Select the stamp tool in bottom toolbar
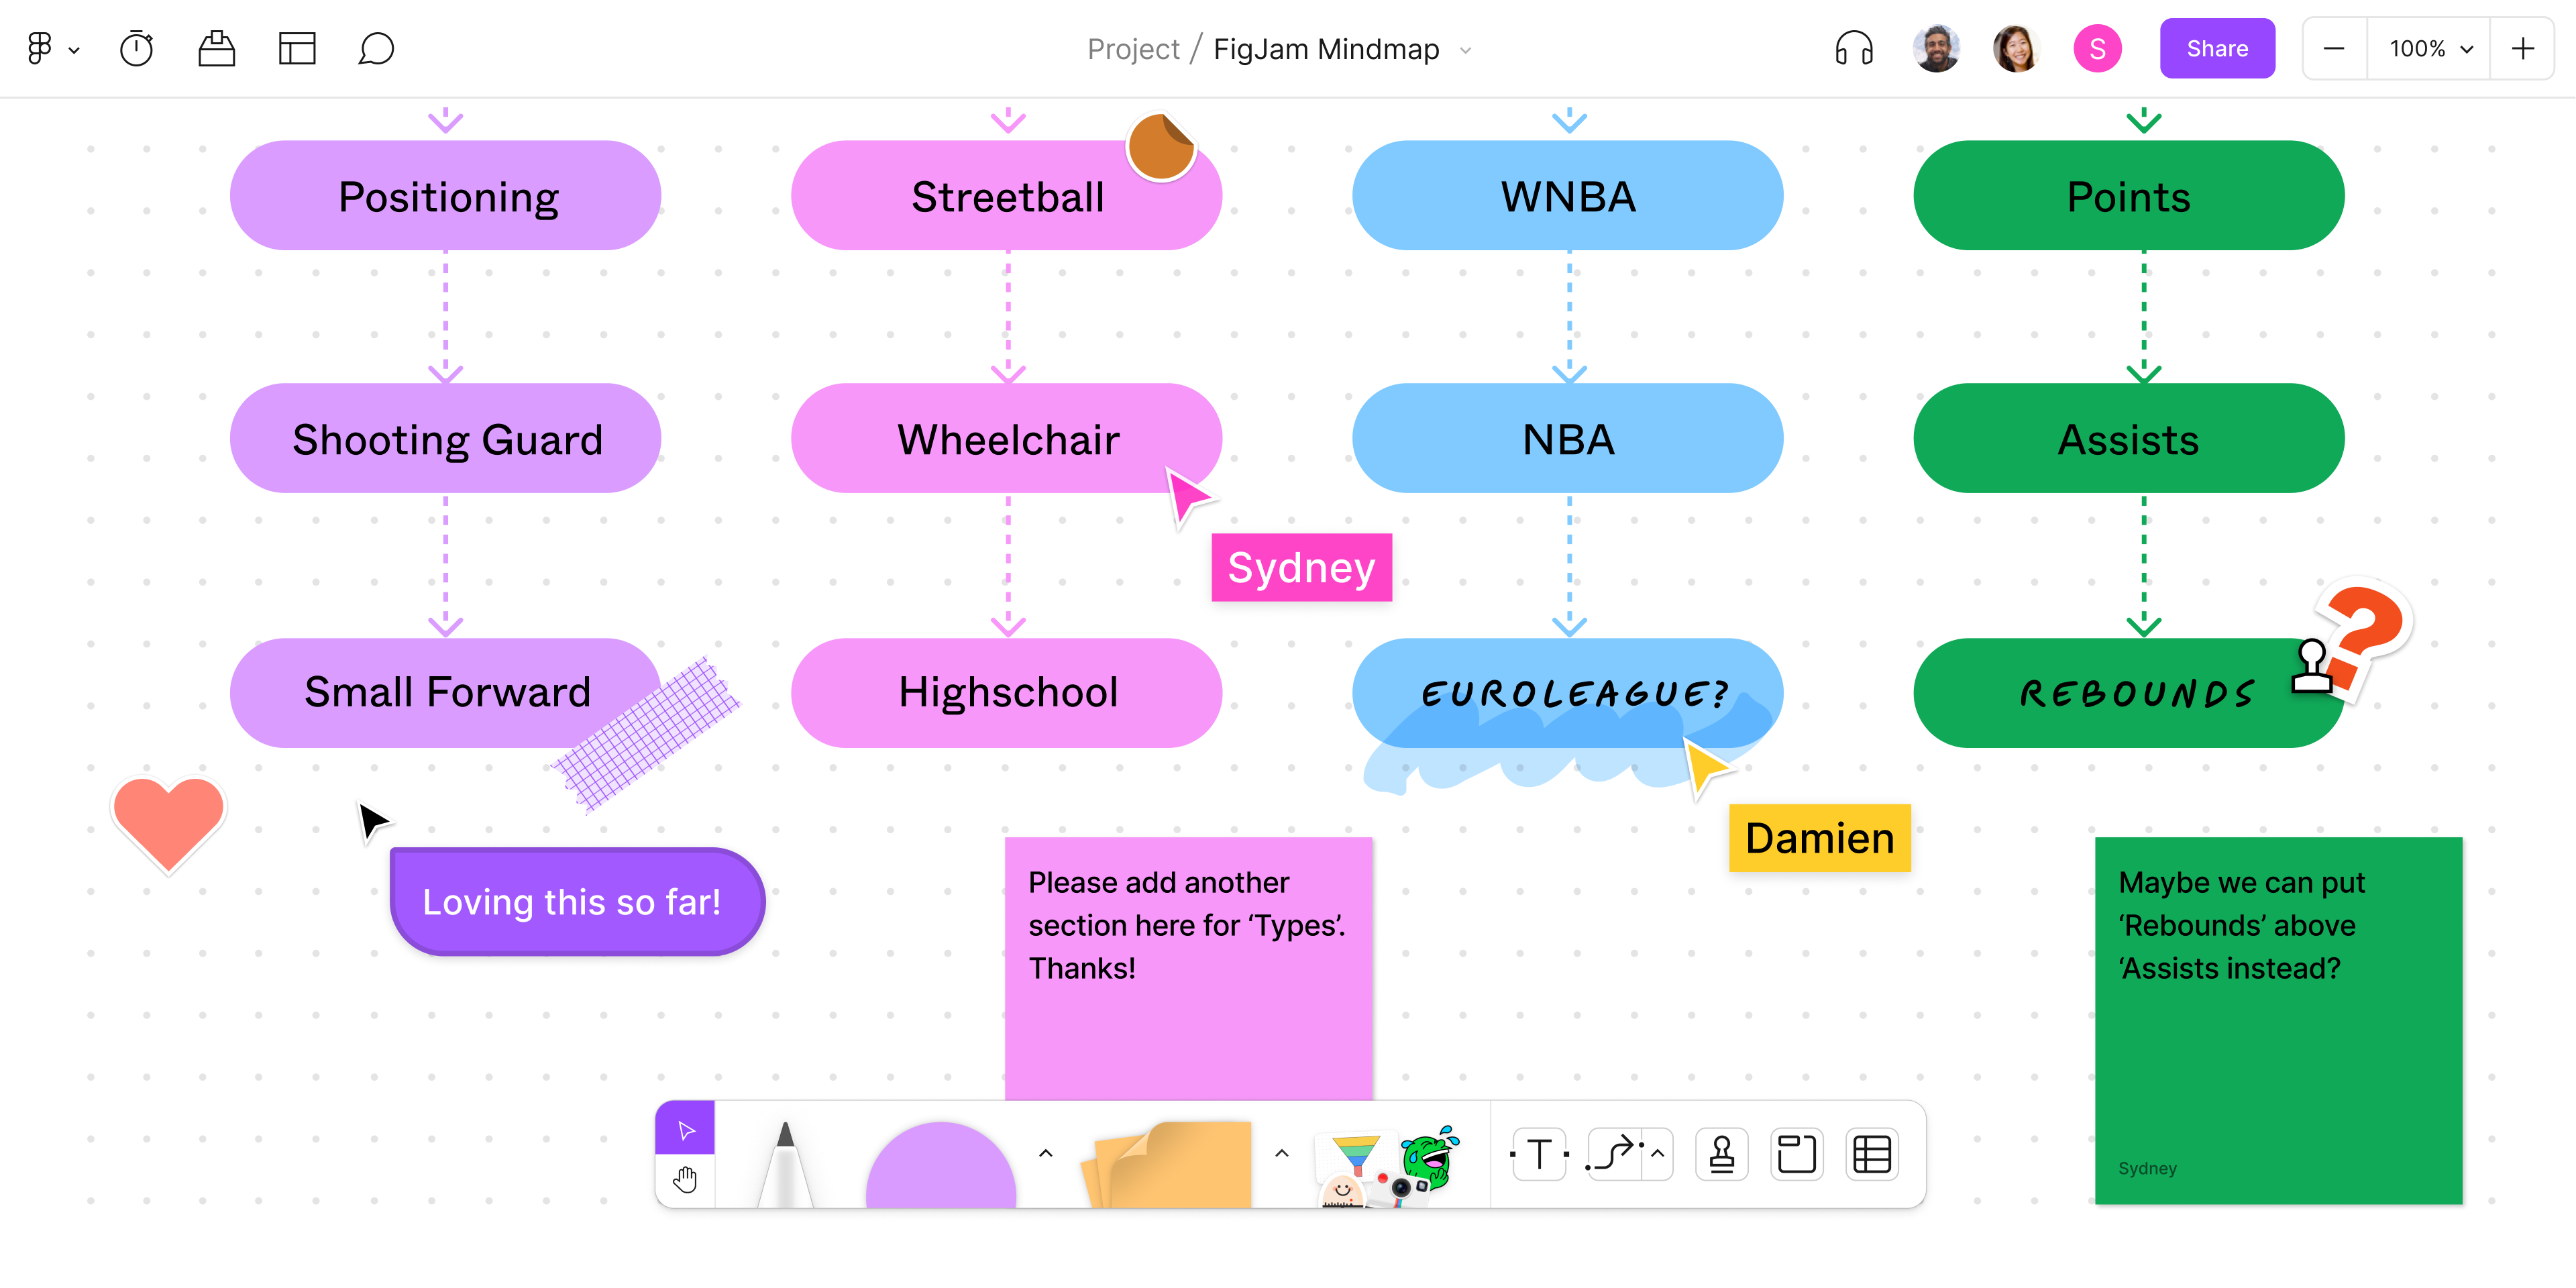The height and width of the screenshot is (1288, 2576). click(1721, 1155)
